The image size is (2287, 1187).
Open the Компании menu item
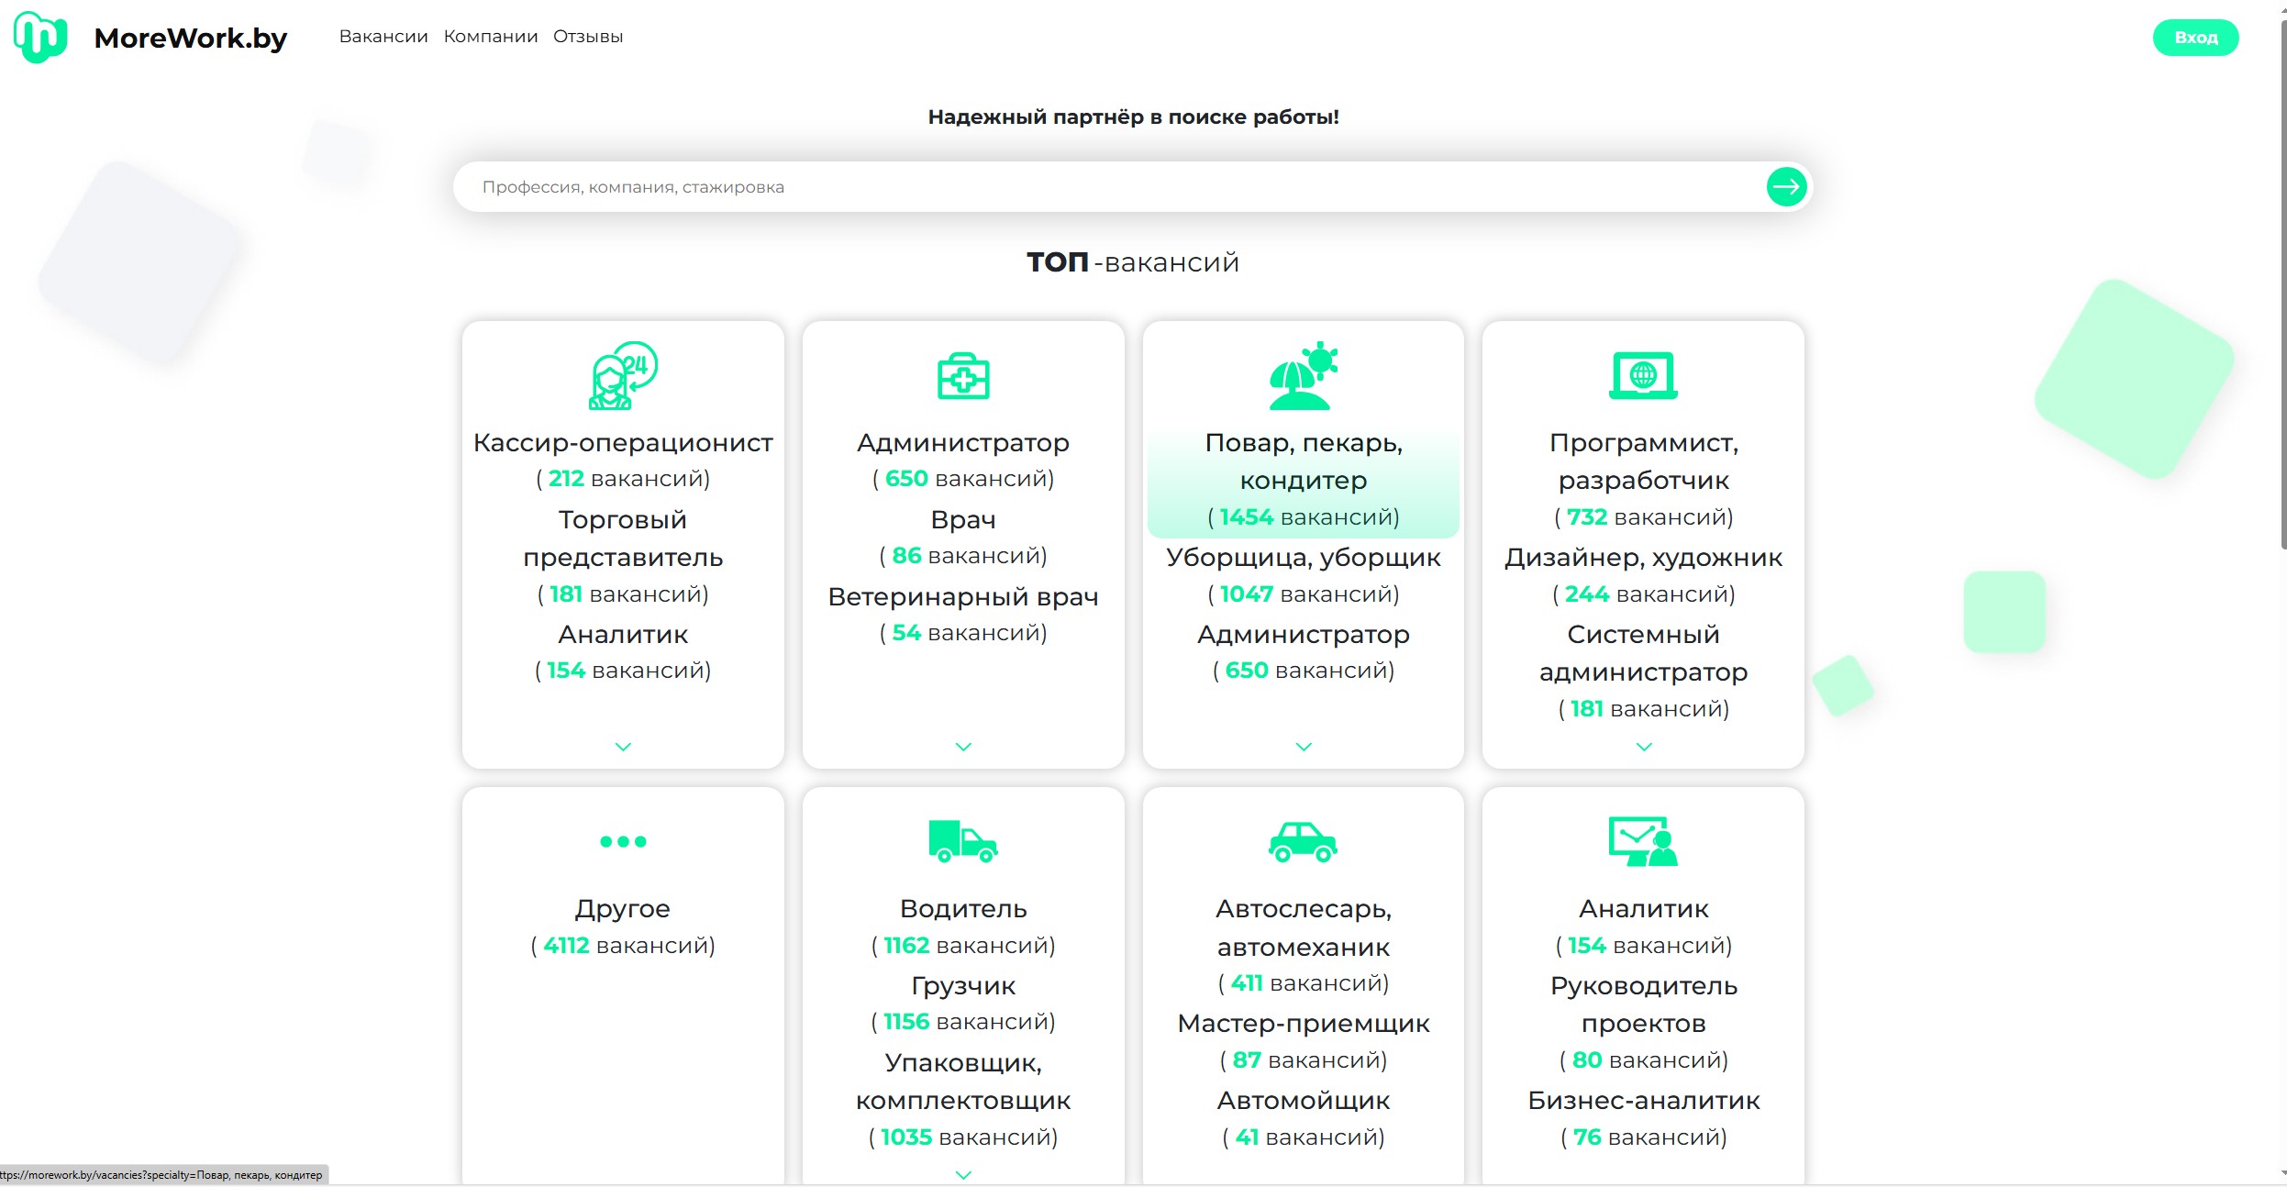(491, 37)
